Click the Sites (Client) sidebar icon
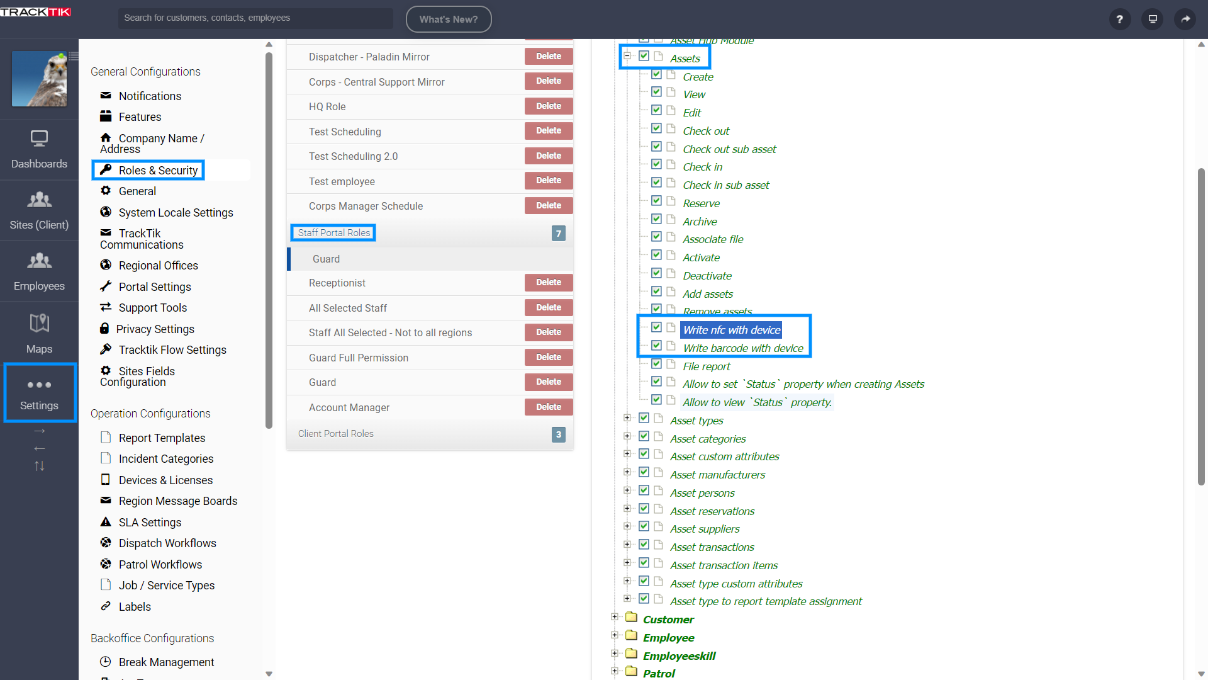The width and height of the screenshot is (1208, 680). click(x=39, y=210)
